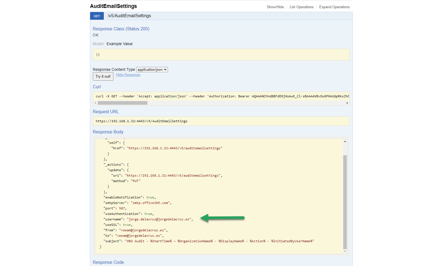Viewport: 432px width, 266px height.
Task: Click the Expand Operations link
Action: pos(334,7)
